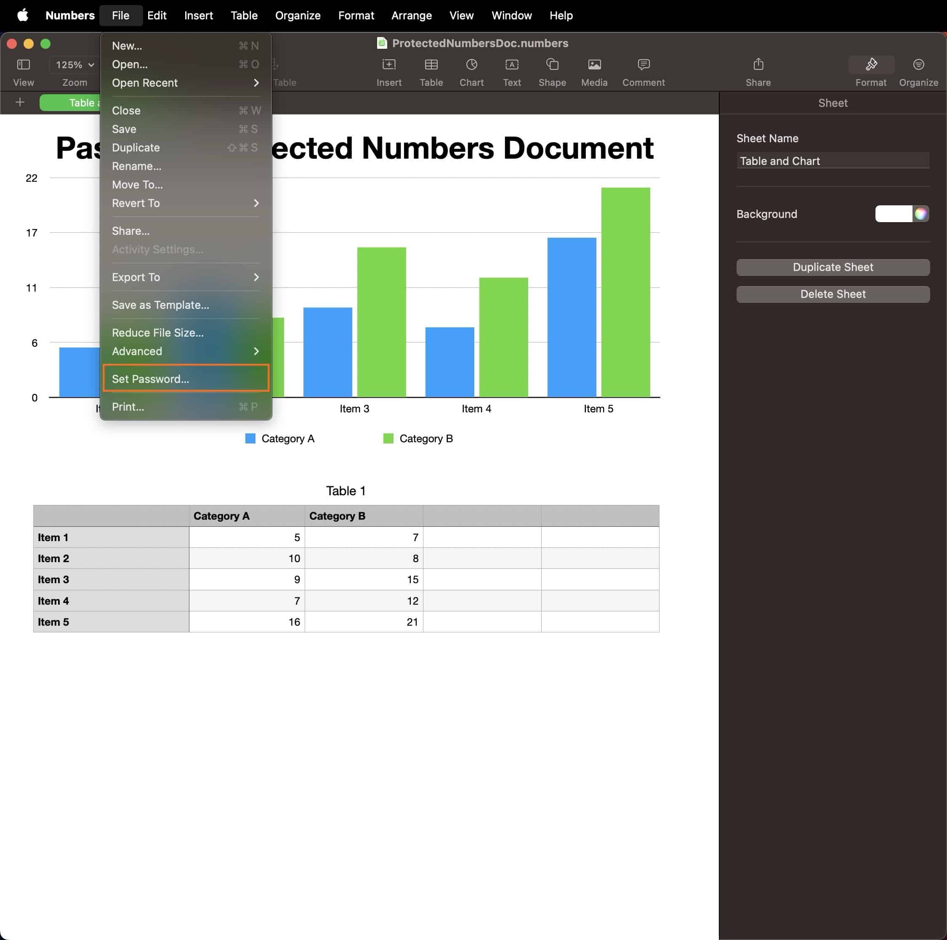Select the Item 5 row header cell
The image size is (947, 940).
[x=111, y=621]
